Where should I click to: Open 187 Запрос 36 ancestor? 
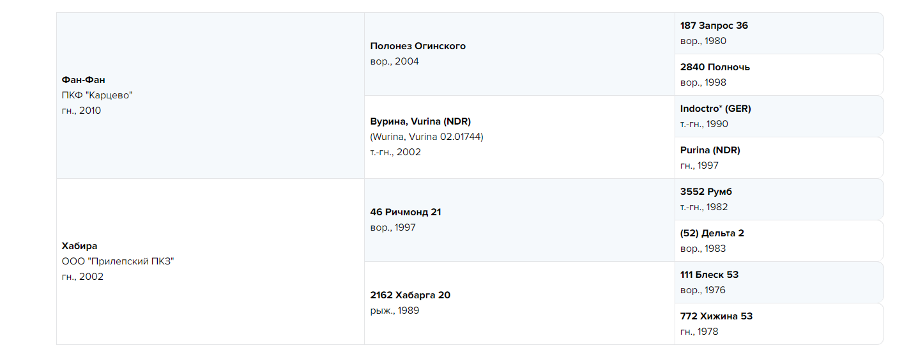714,26
